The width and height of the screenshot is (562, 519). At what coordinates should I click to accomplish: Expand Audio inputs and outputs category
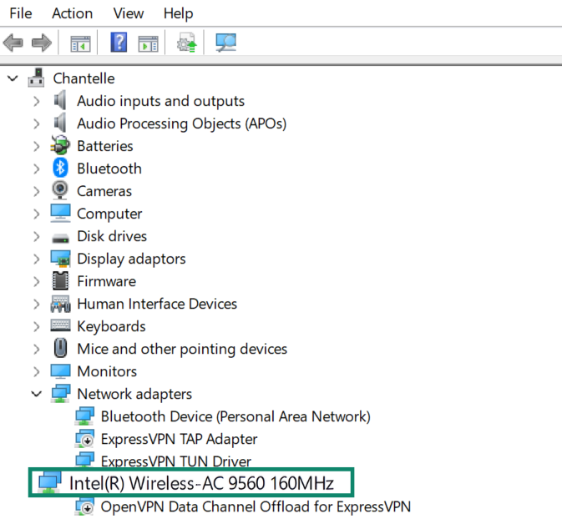tap(37, 101)
